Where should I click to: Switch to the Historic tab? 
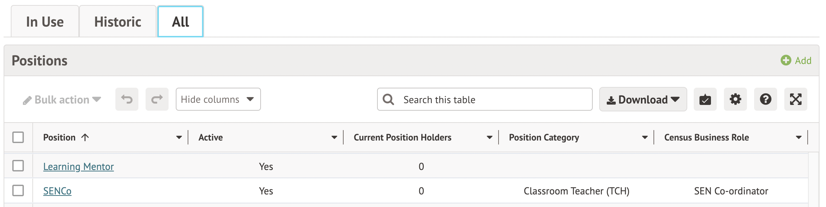point(118,22)
